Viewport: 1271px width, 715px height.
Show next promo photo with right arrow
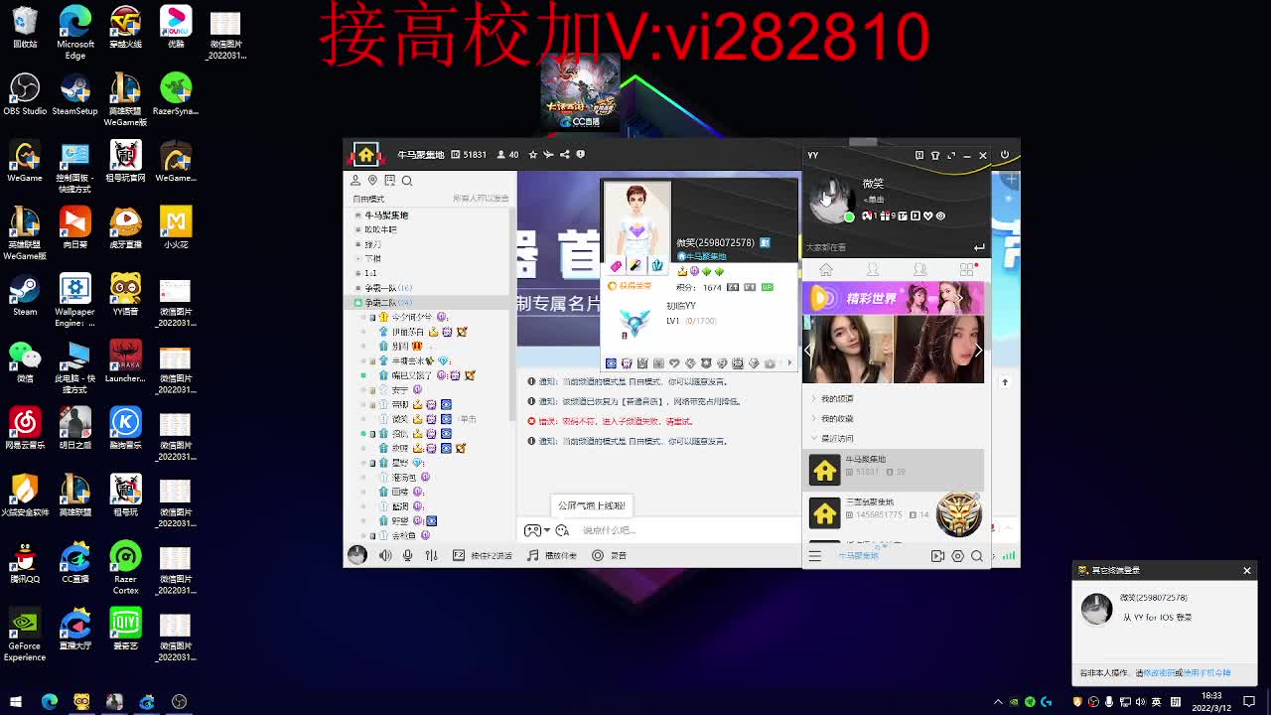click(978, 350)
